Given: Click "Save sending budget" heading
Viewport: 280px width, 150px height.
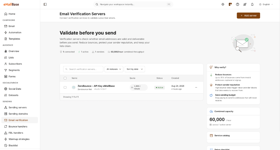Looking at the screenshot, I should (225, 95).
